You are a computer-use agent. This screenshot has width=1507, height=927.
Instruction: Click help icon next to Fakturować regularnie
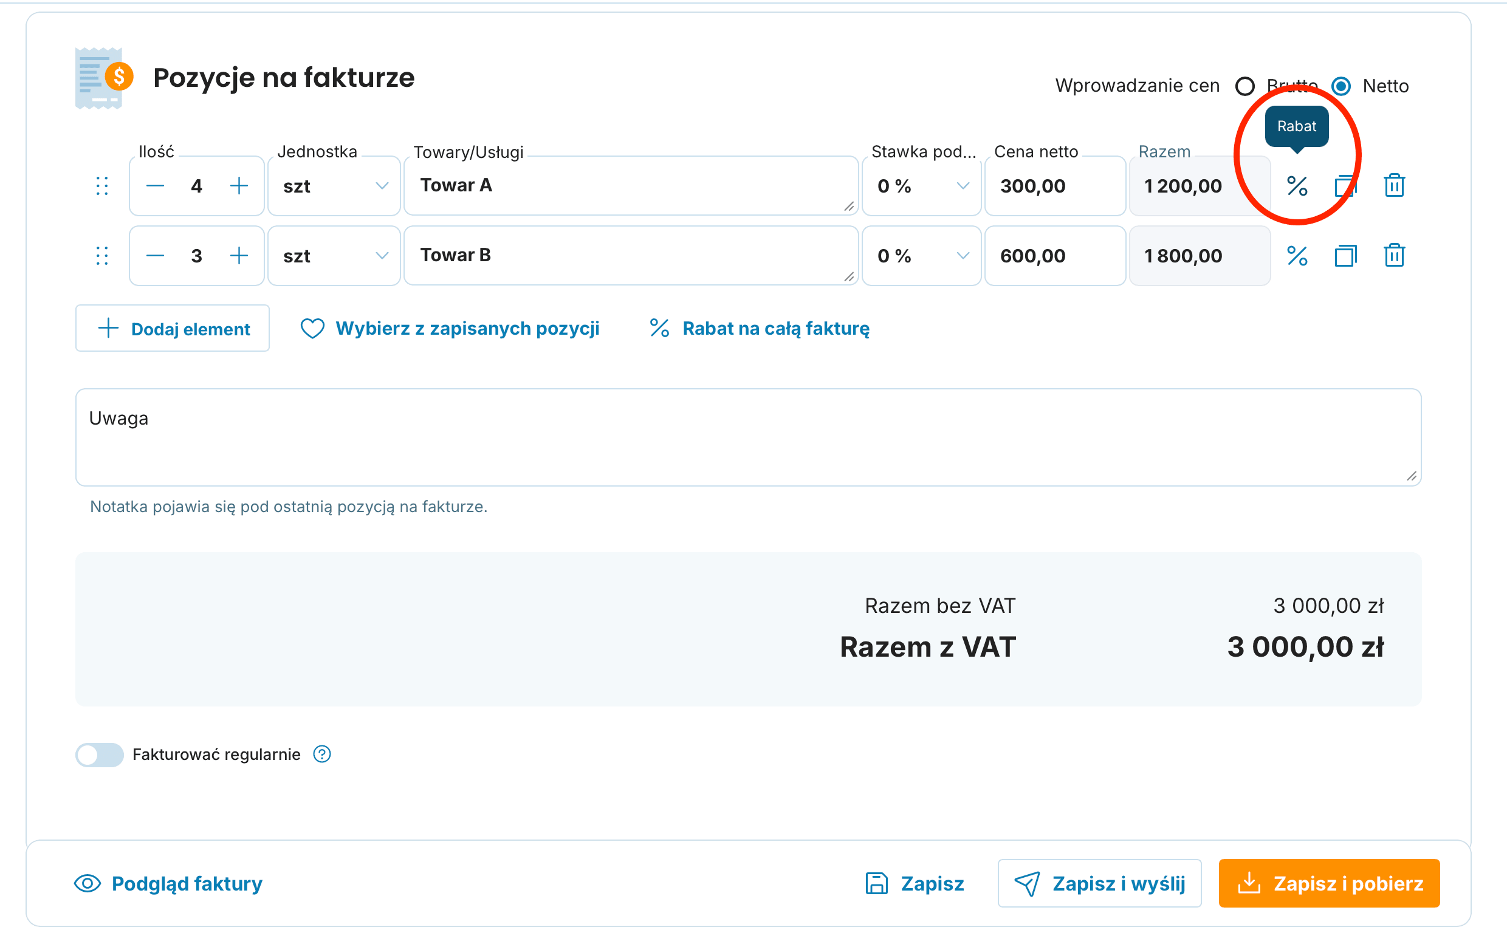[322, 754]
